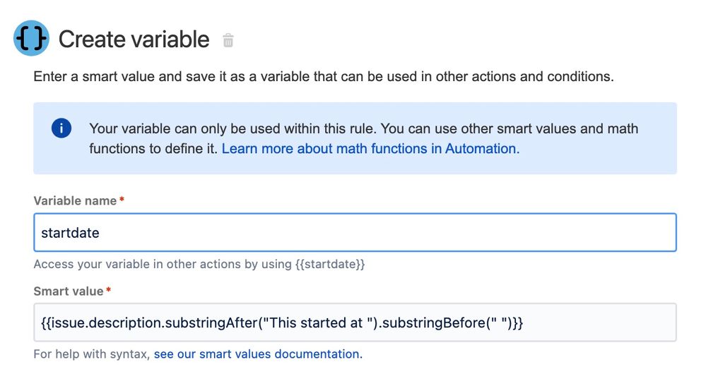Open the smart values documentation link

258,354
